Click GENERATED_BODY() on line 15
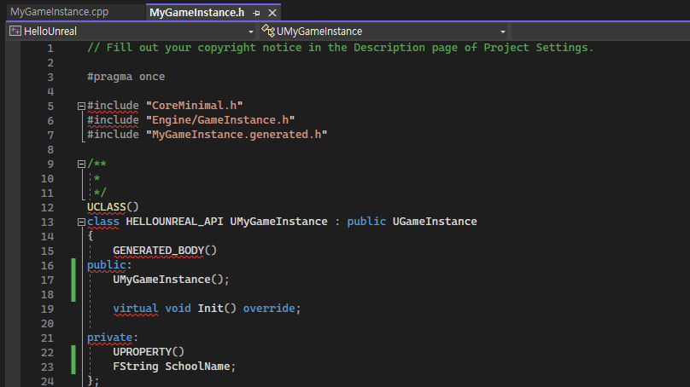The height and width of the screenshot is (387, 690). pyautogui.click(x=165, y=251)
